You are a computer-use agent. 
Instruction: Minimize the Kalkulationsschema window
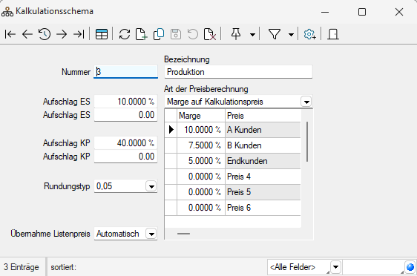click(325, 12)
